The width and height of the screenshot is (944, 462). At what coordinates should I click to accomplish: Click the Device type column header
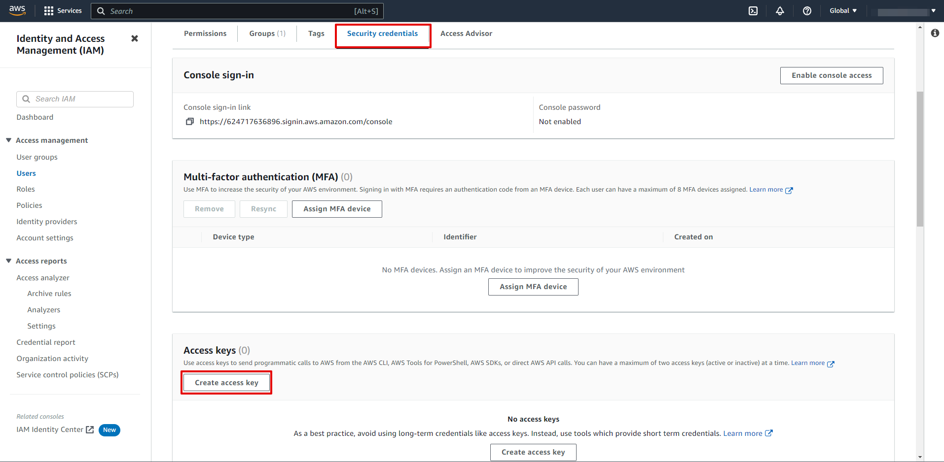pyautogui.click(x=233, y=237)
